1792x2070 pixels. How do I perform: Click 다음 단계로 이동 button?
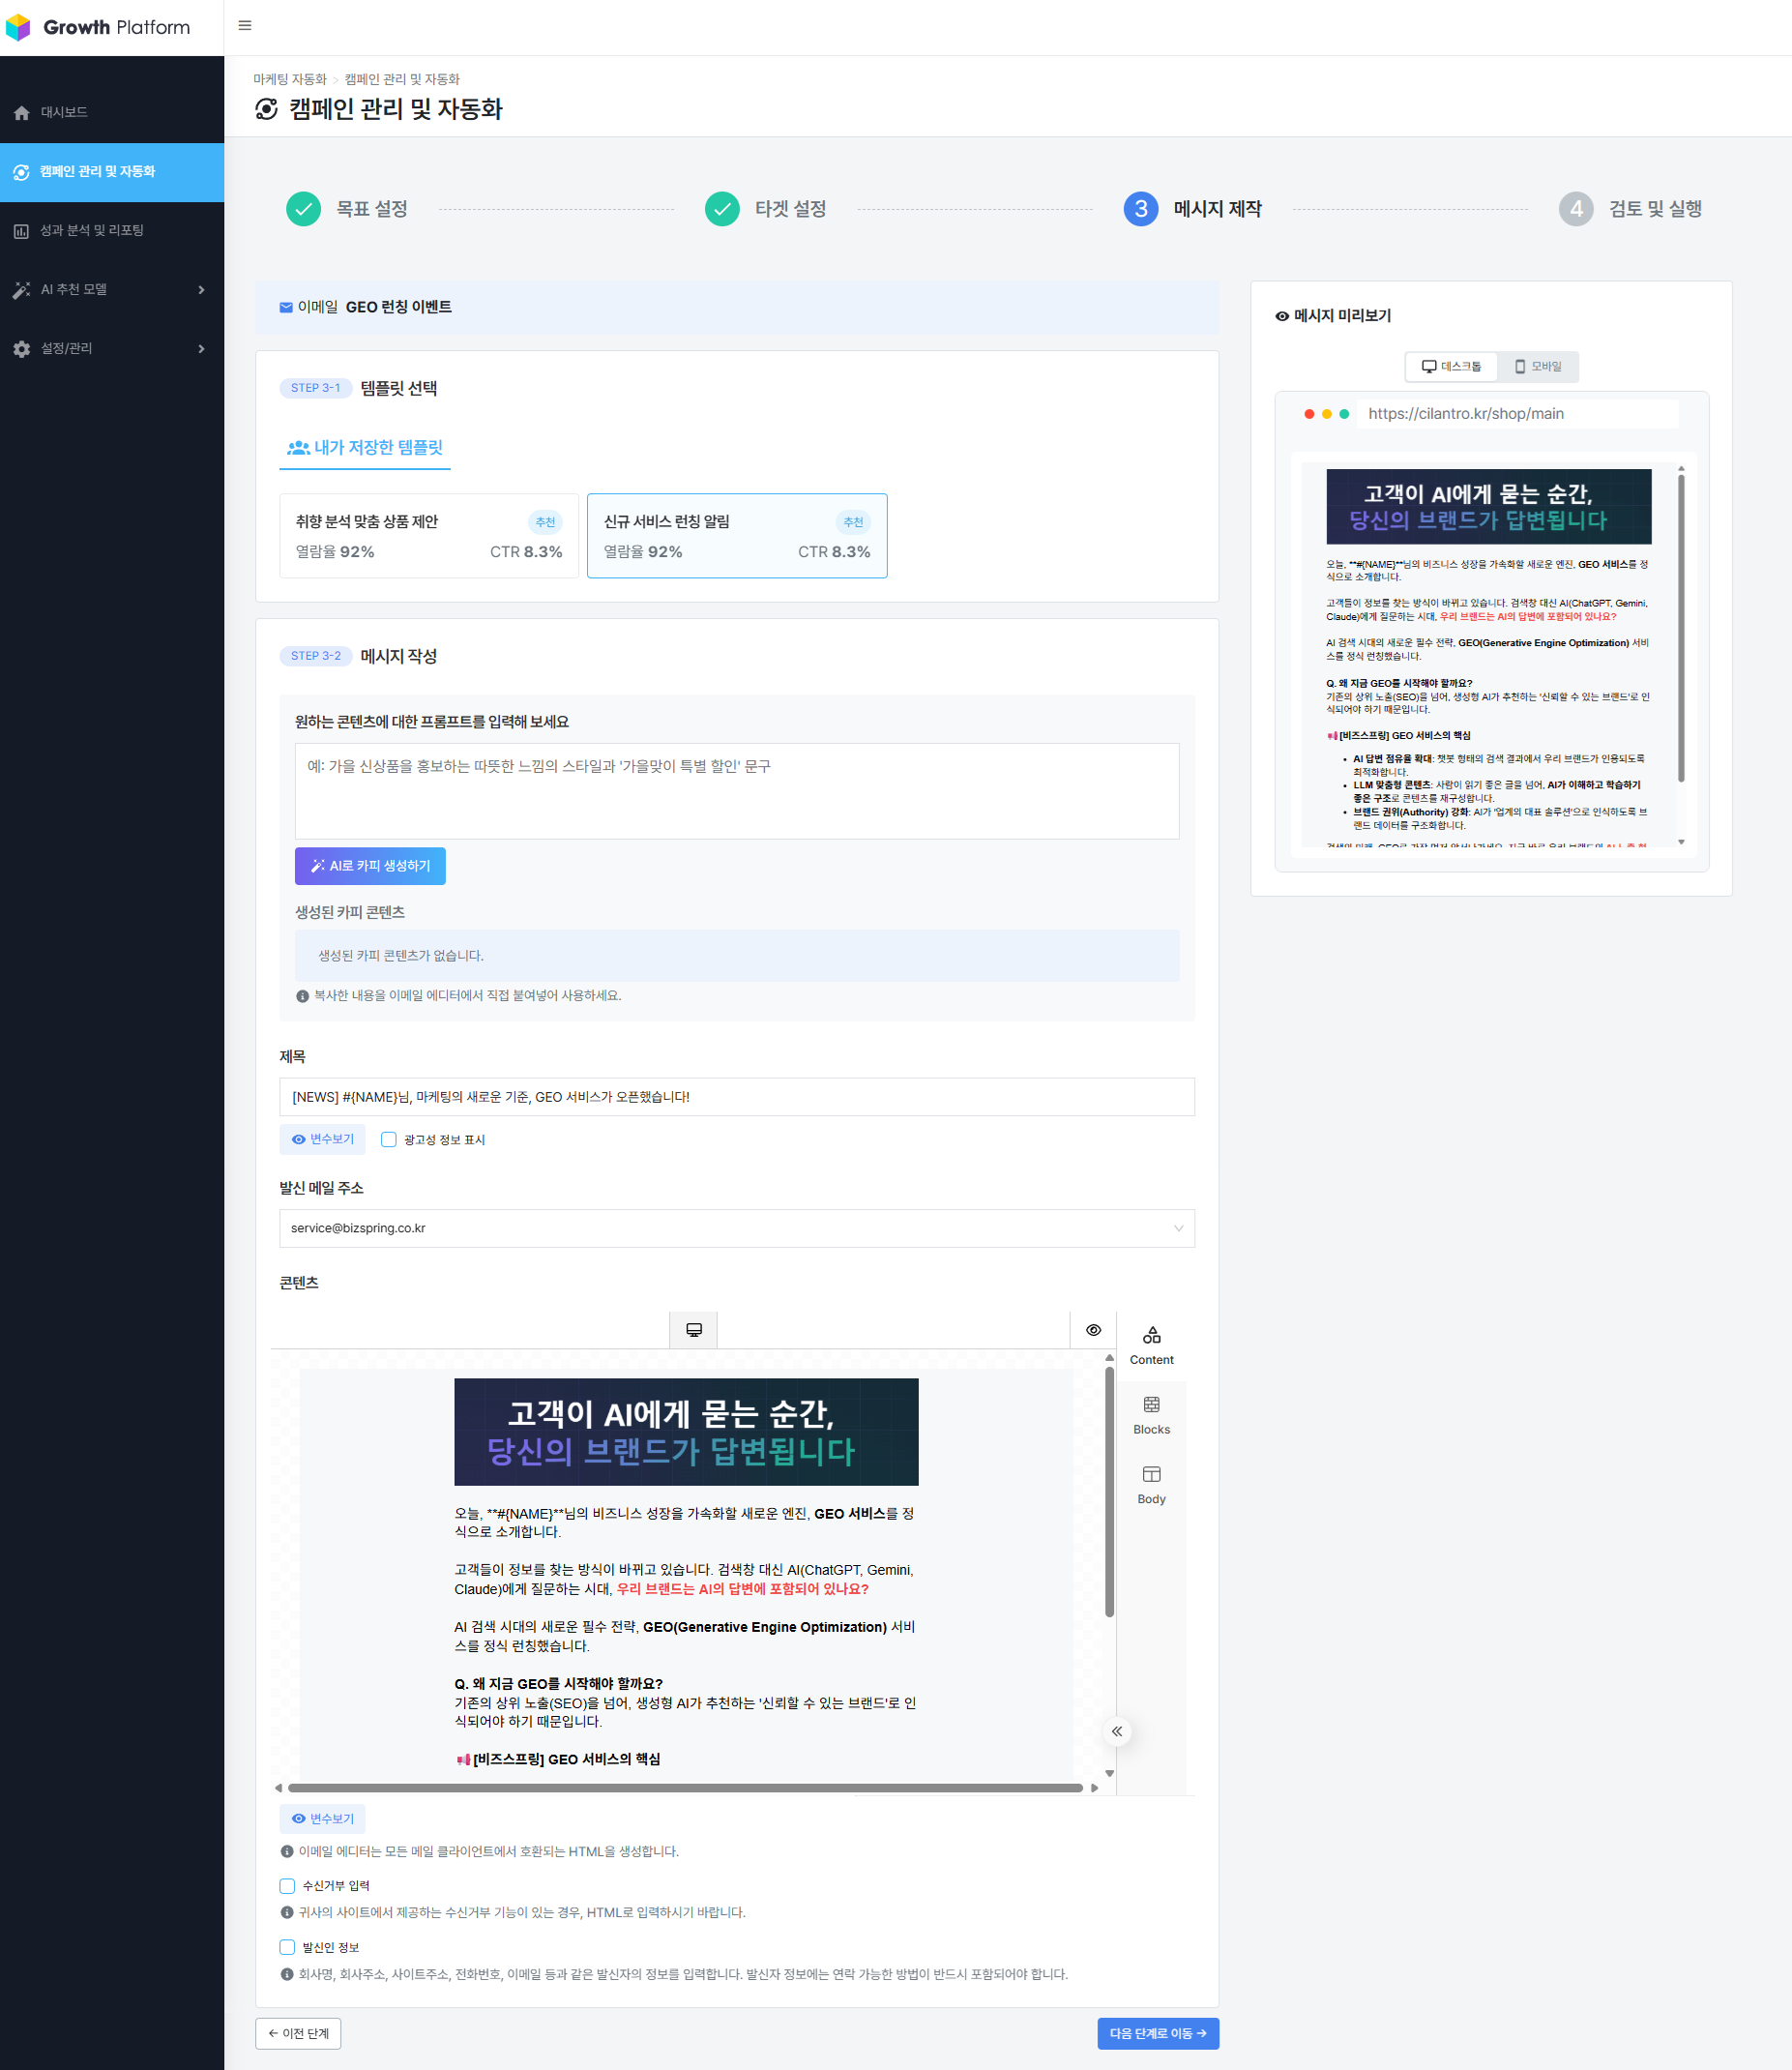[x=1157, y=2033]
